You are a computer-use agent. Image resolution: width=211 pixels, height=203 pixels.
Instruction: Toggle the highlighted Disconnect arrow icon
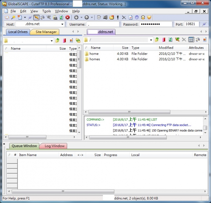36,18
